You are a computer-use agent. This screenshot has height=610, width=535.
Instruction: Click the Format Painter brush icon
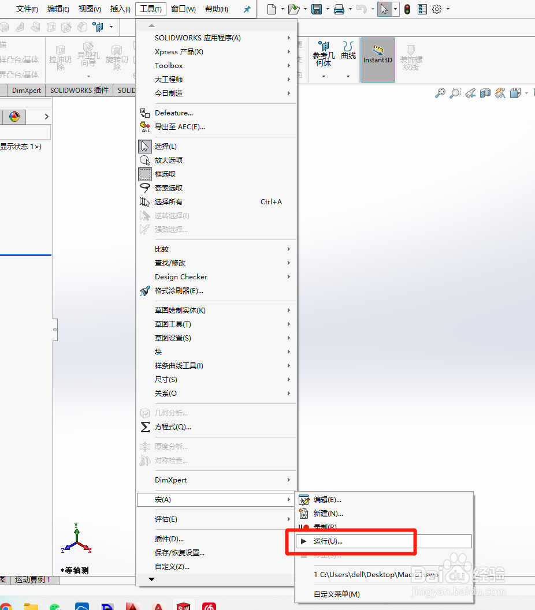click(x=145, y=291)
